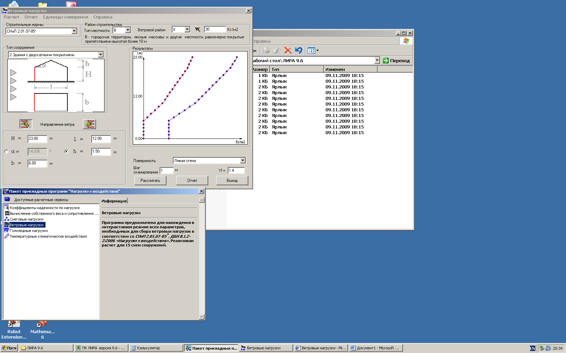Open the Строительные нормы dropdown
Viewport: 566px width, 353px height.
[x=74, y=31]
